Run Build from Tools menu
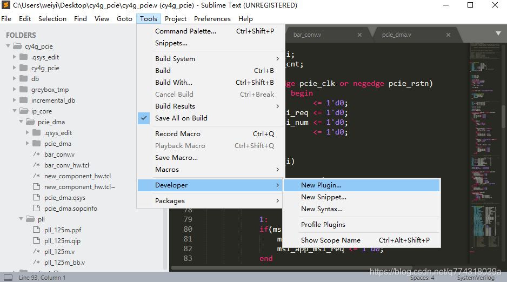Screen dimensions: 507x282 (211, 70)
